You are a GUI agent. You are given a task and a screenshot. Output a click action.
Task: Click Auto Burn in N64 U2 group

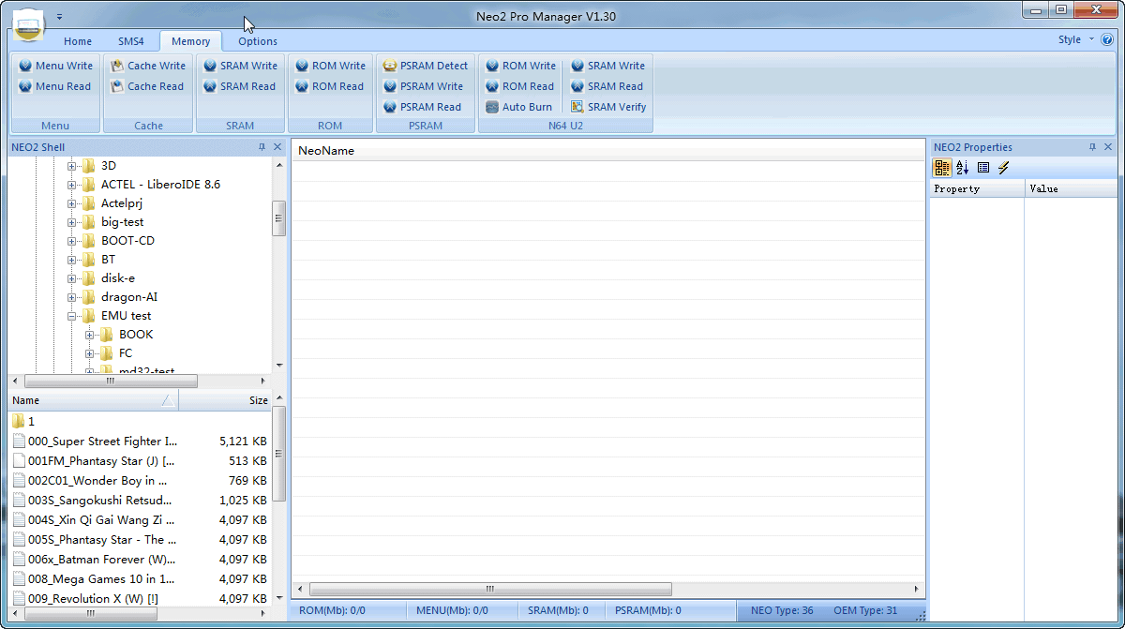(518, 107)
